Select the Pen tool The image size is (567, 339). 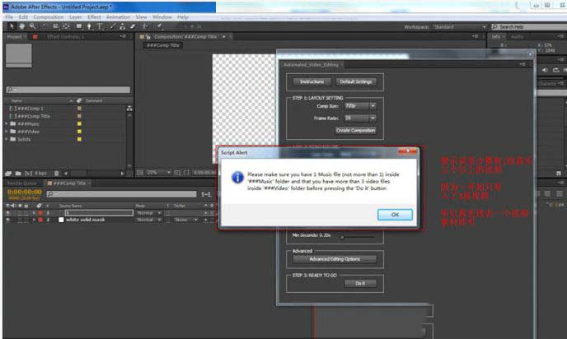[89, 26]
